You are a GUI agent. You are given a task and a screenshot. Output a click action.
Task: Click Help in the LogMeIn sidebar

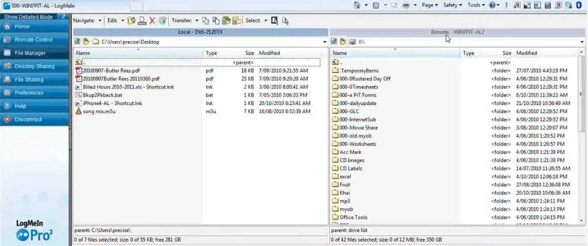tap(35, 106)
